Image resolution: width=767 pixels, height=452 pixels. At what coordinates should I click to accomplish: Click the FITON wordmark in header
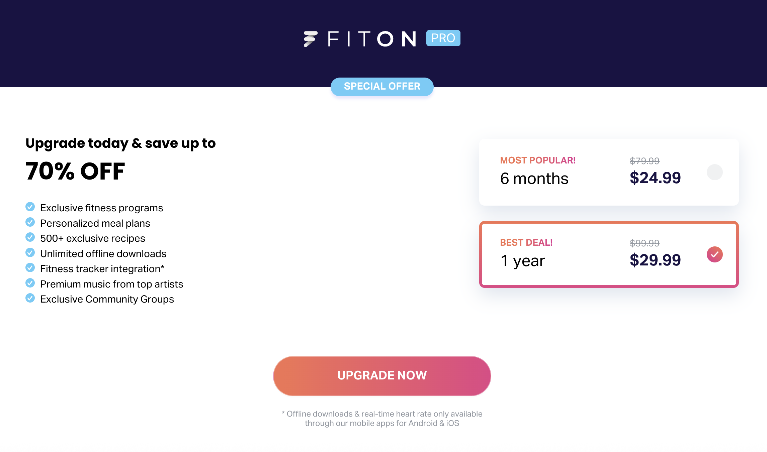click(x=371, y=39)
